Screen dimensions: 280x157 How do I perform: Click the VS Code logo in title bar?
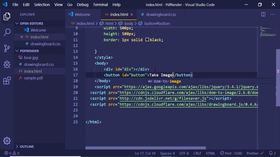(5, 4)
